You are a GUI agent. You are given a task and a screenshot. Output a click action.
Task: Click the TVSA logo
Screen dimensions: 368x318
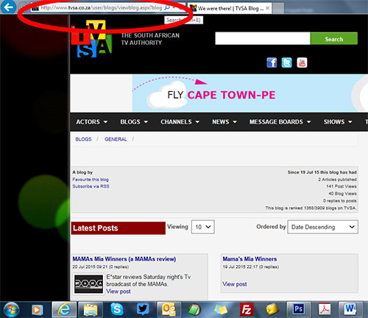point(92,39)
